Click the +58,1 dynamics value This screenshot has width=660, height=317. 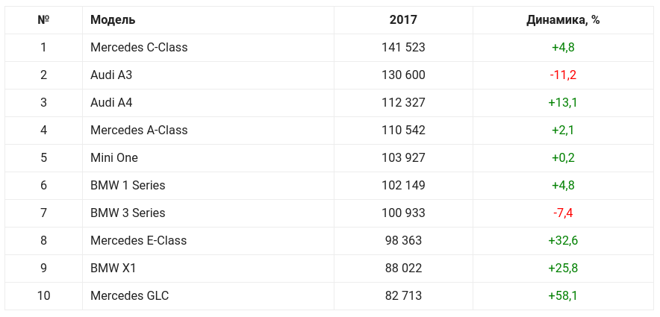coord(563,296)
